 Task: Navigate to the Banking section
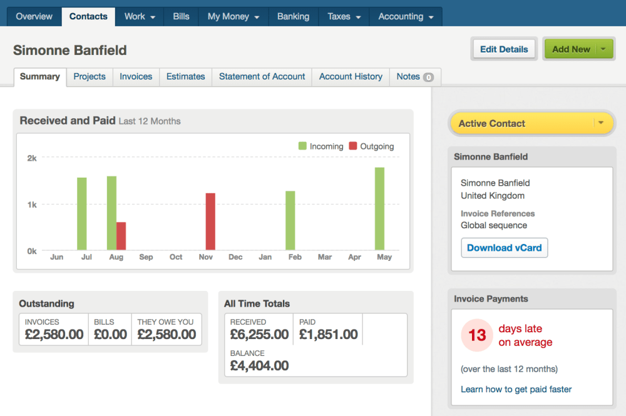coord(293,16)
